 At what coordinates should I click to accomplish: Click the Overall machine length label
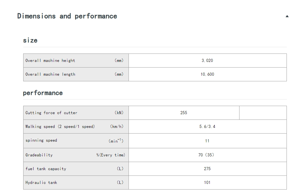click(50, 74)
